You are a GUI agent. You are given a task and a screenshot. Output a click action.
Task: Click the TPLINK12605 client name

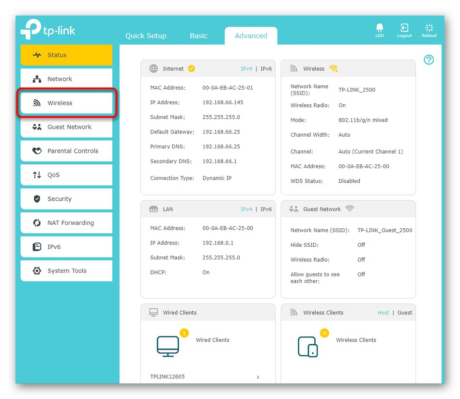pyautogui.click(x=167, y=377)
